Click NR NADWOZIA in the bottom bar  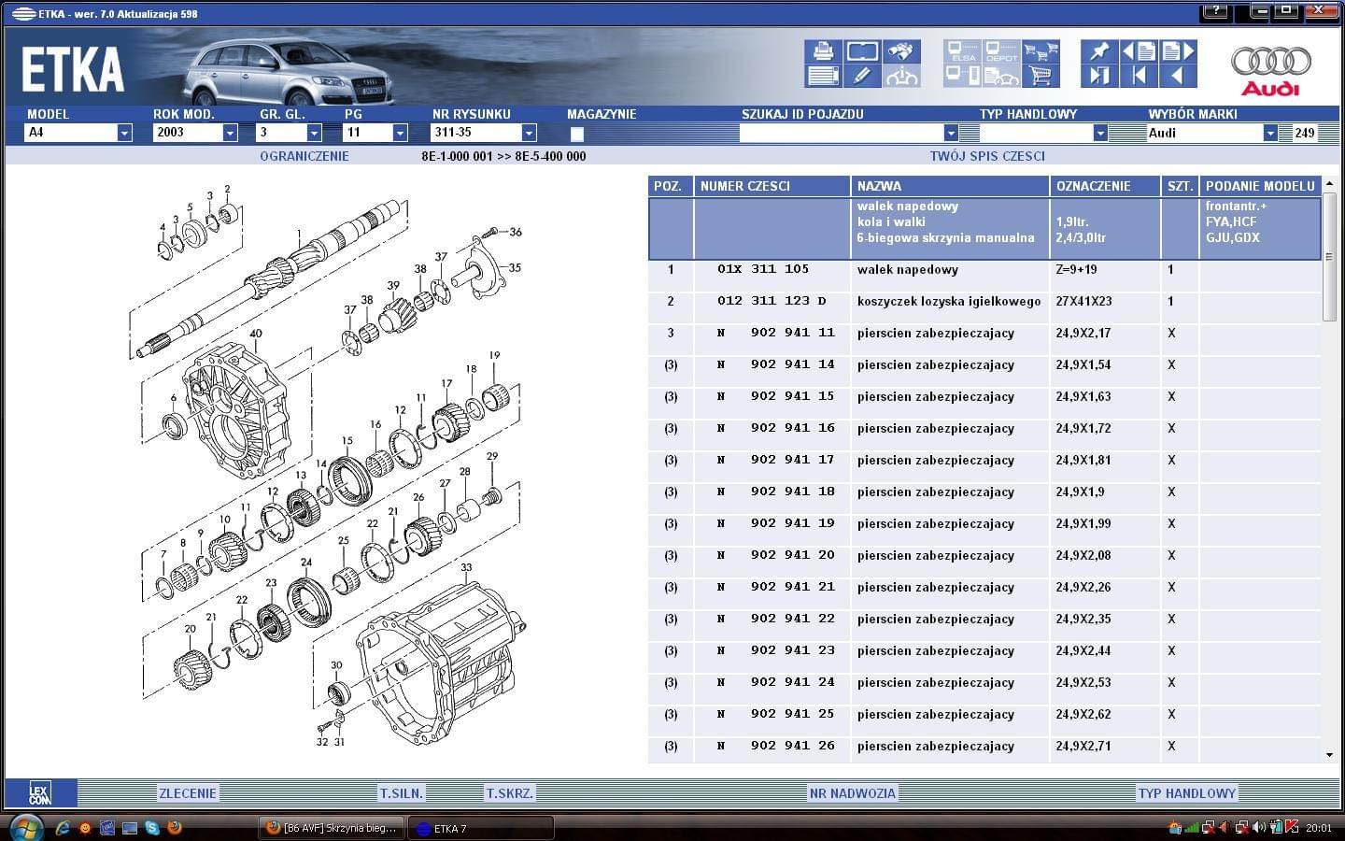point(852,793)
